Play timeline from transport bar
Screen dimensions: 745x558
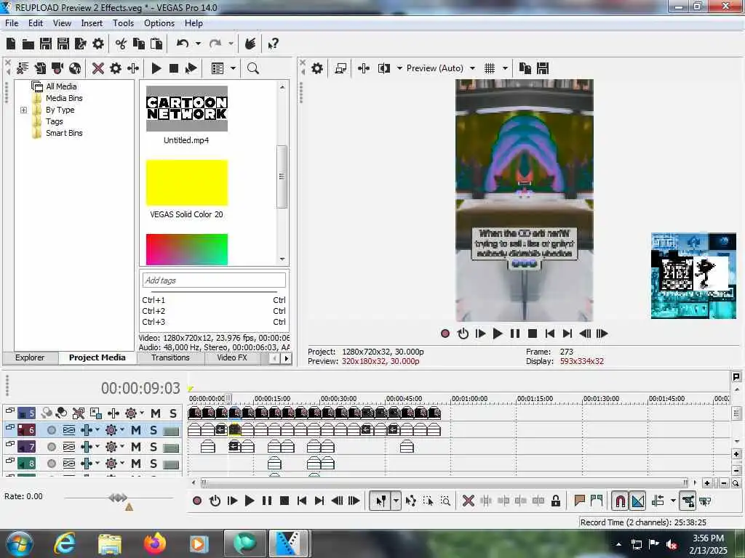tap(250, 501)
